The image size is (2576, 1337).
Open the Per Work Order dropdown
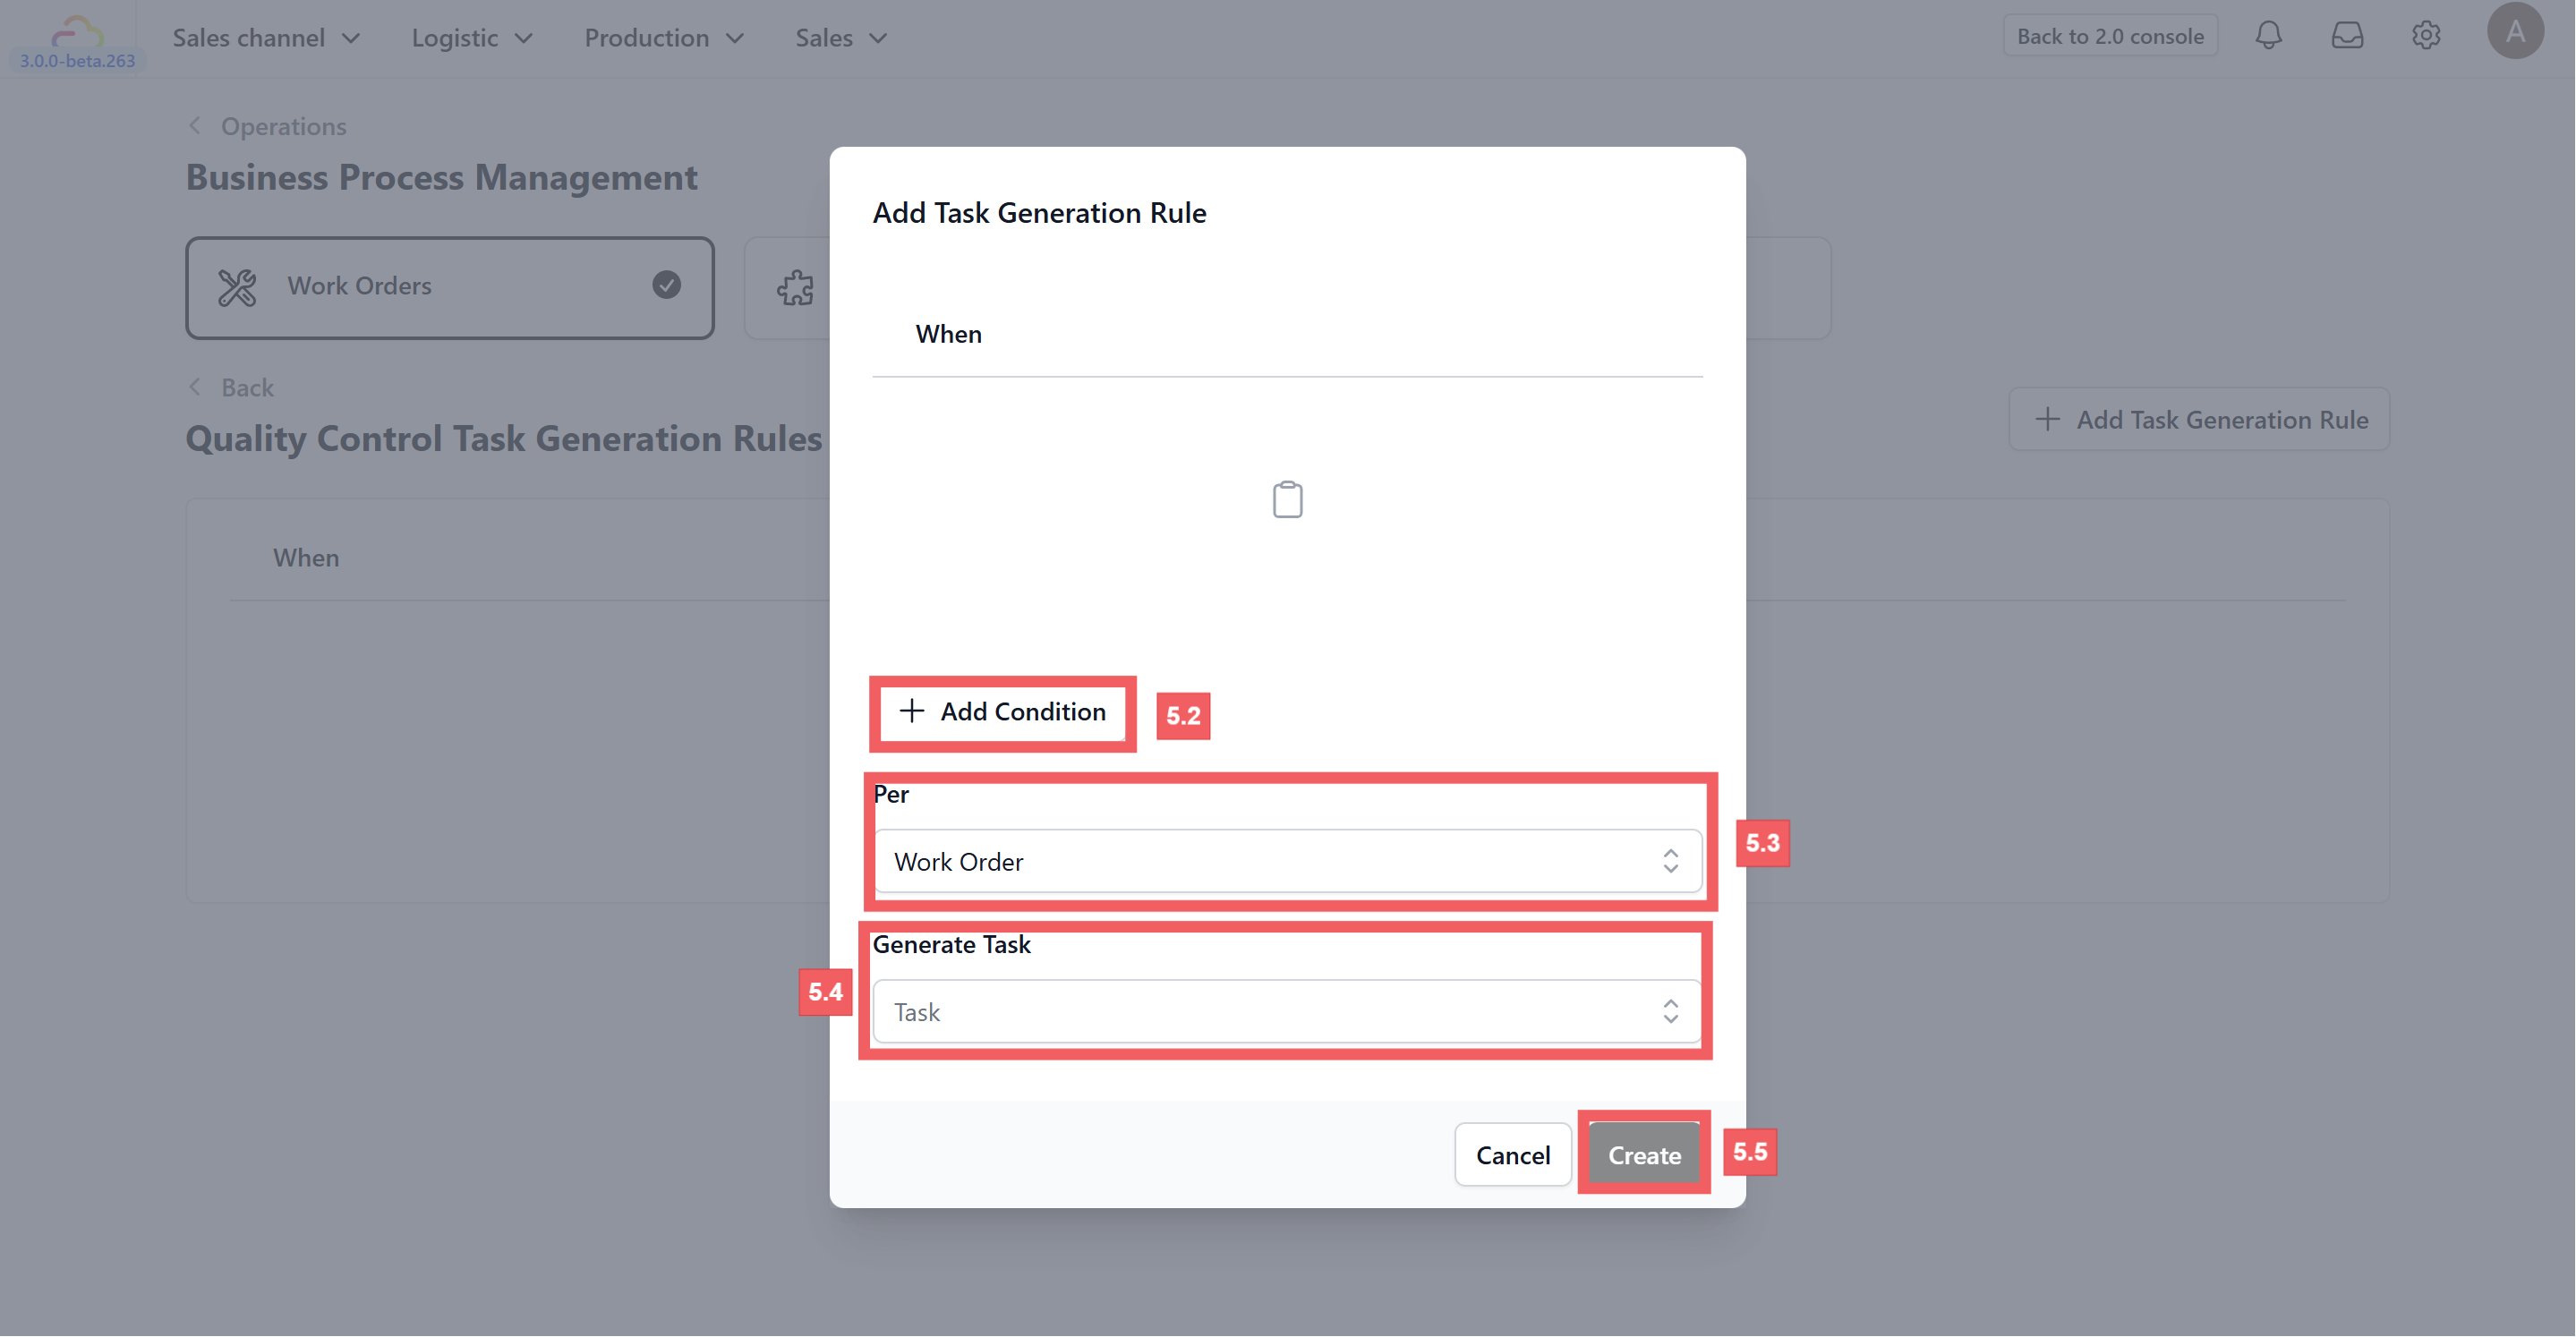click(x=1287, y=861)
